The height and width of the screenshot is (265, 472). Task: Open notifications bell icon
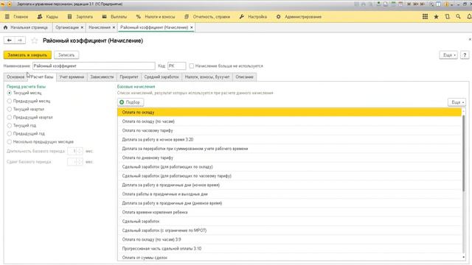469,17
